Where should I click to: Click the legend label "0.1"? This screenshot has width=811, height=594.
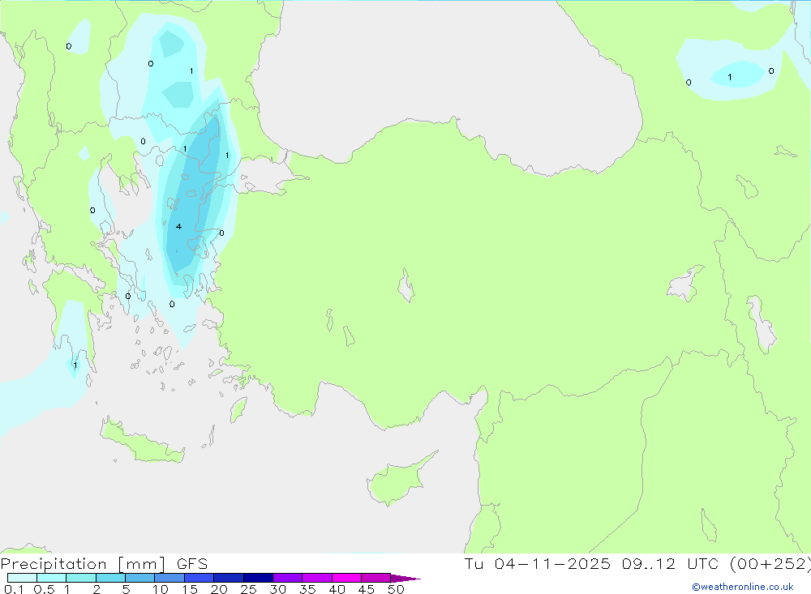pos(14,589)
